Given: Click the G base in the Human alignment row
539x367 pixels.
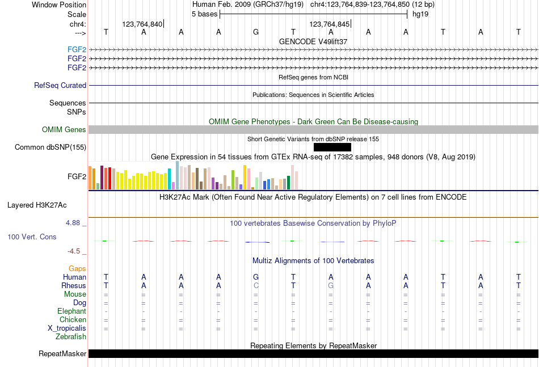Looking at the screenshot, I should [256, 277].
